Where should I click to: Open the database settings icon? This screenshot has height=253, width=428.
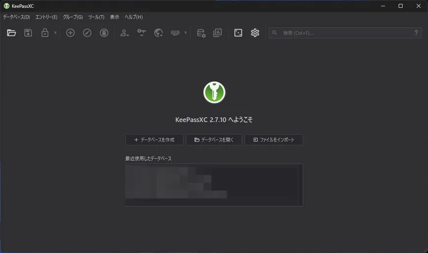pos(201,33)
